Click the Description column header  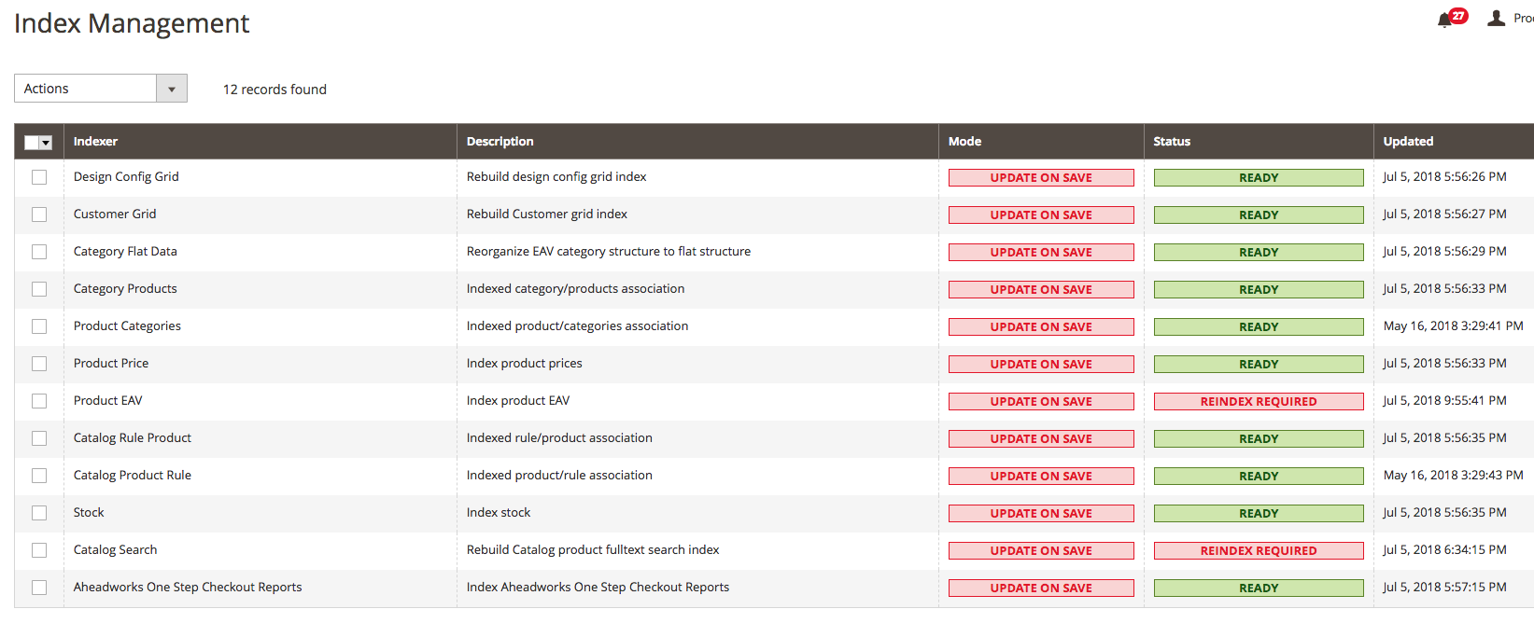pyautogui.click(x=500, y=142)
